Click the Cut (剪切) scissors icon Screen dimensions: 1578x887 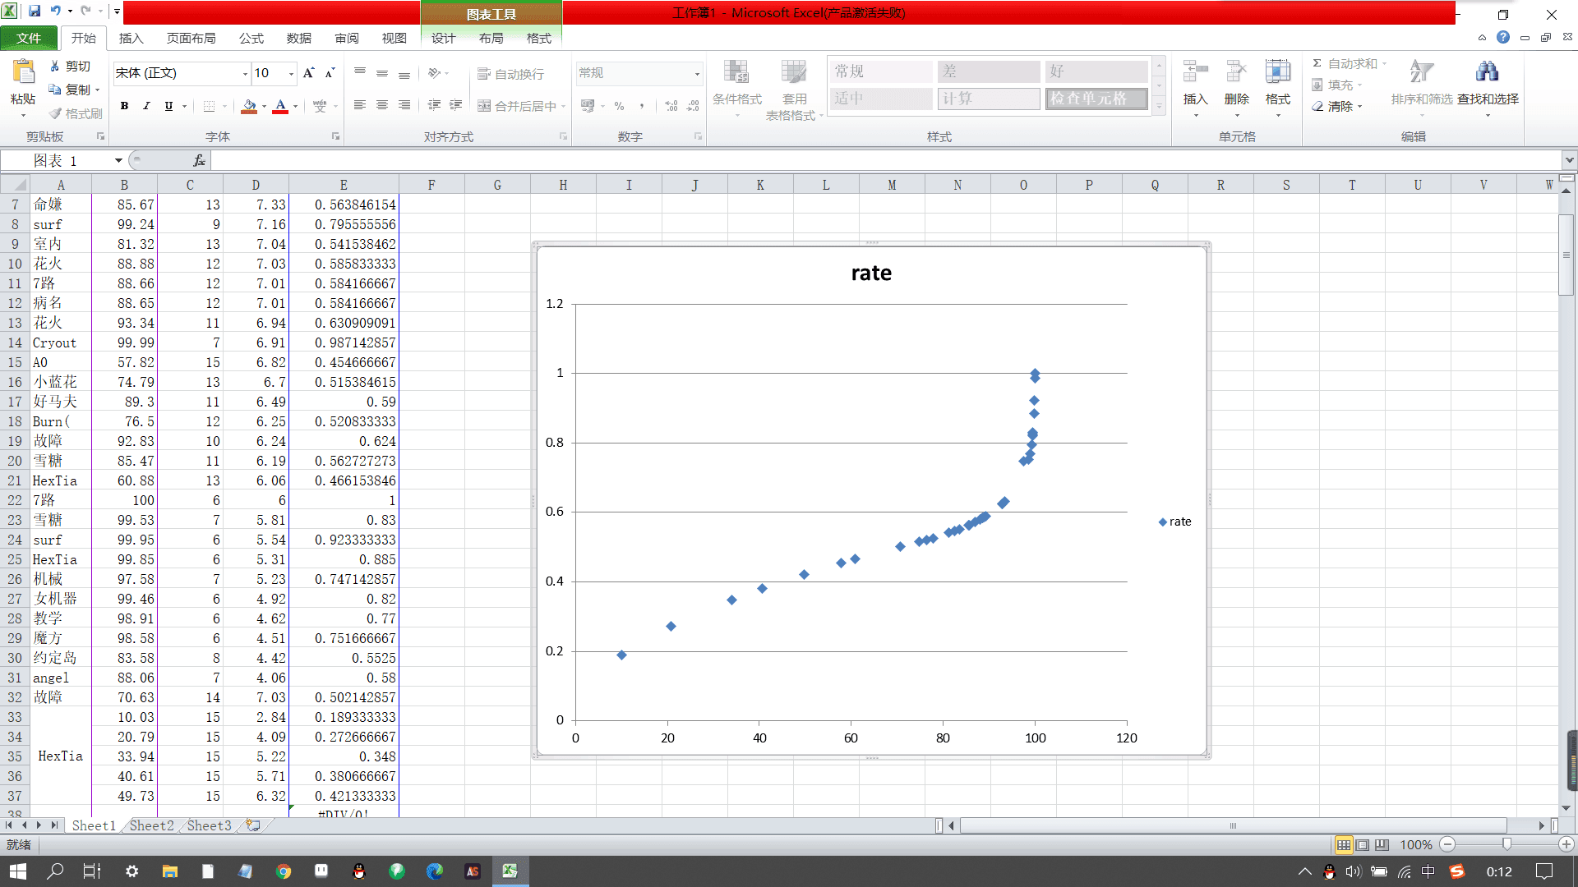(x=55, y=66)
